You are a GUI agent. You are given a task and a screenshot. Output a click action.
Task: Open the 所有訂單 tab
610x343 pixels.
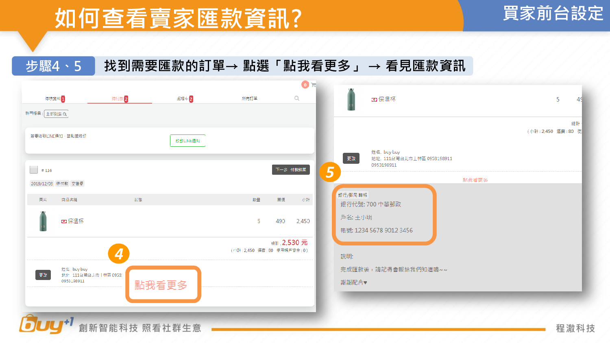(x=250, y=99)
